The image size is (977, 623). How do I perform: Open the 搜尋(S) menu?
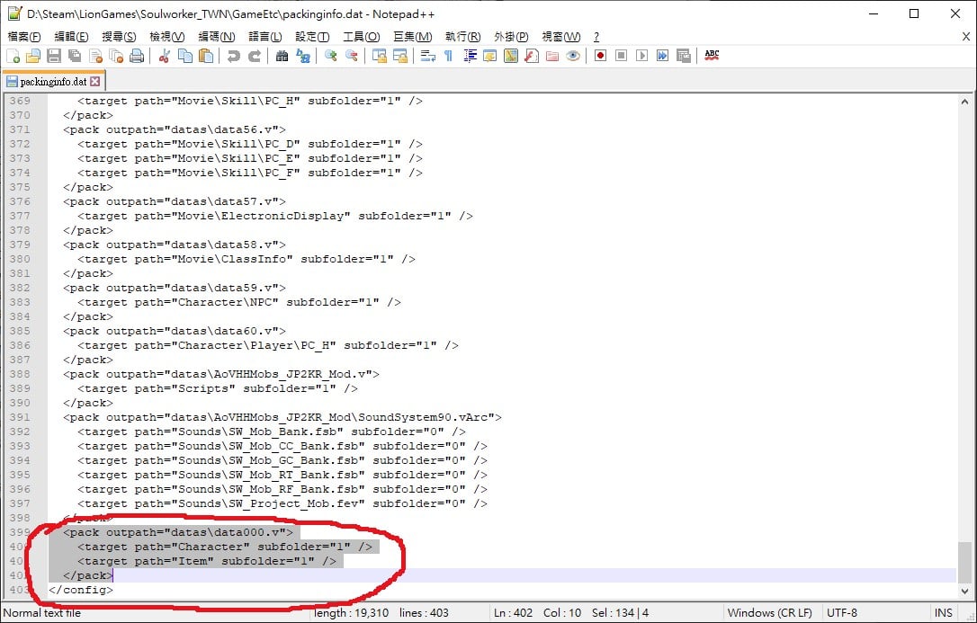coord(119,37)
